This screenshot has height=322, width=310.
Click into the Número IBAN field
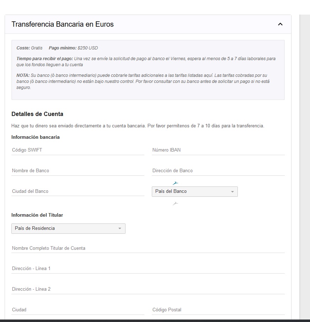[x=218, y=150]
